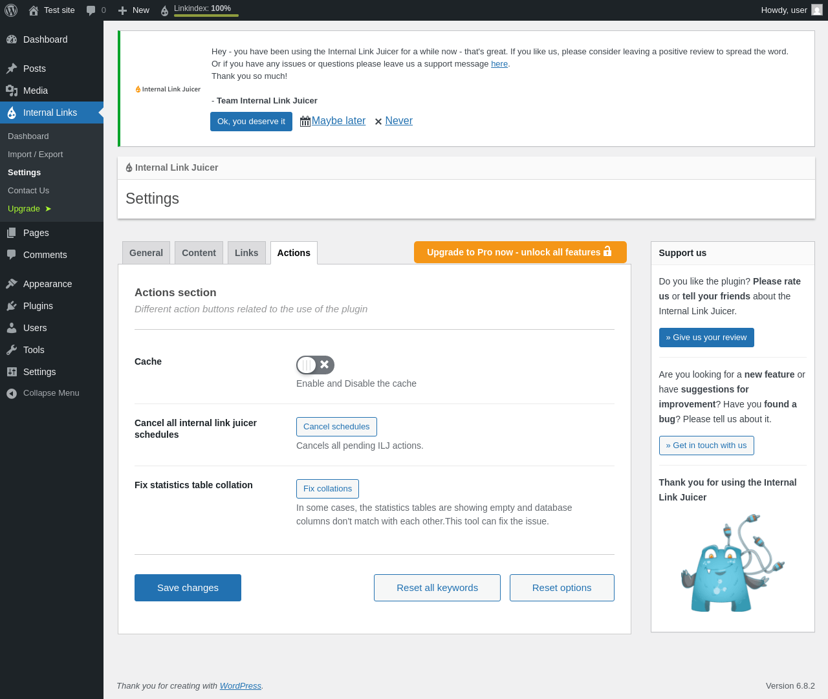Open Media library icon in sidebar
The height and width of the screenshot is (699, 828).
[x=12, y=91]
